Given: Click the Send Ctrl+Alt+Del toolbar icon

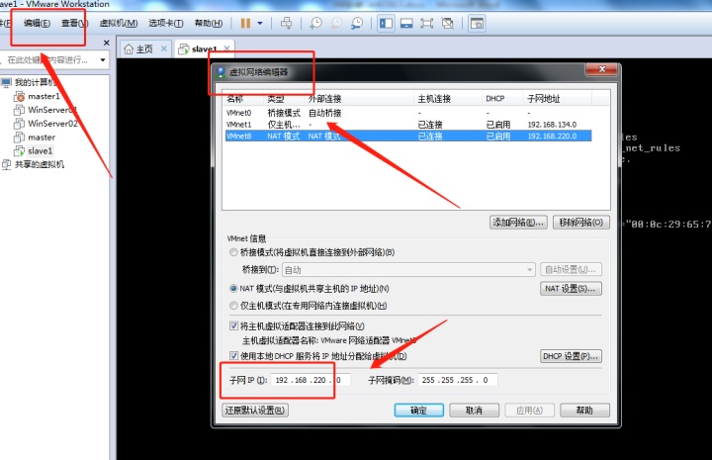Looking at the screenshot, I should click(286, 23).
